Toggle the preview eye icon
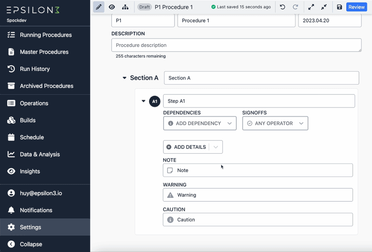The width and height of the screenshot is (372, 252). click(112, 7)
